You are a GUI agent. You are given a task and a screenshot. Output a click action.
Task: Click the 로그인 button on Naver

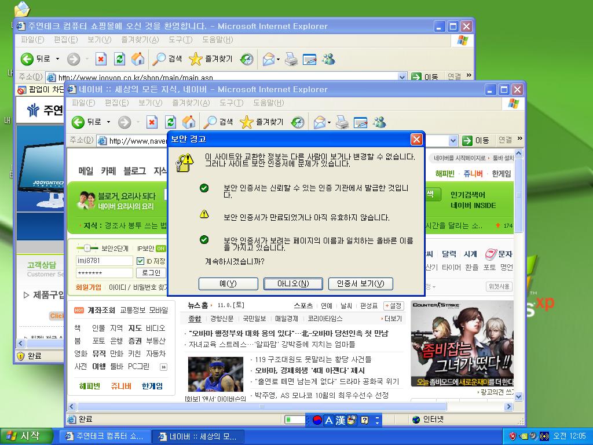tap(151, 272)
